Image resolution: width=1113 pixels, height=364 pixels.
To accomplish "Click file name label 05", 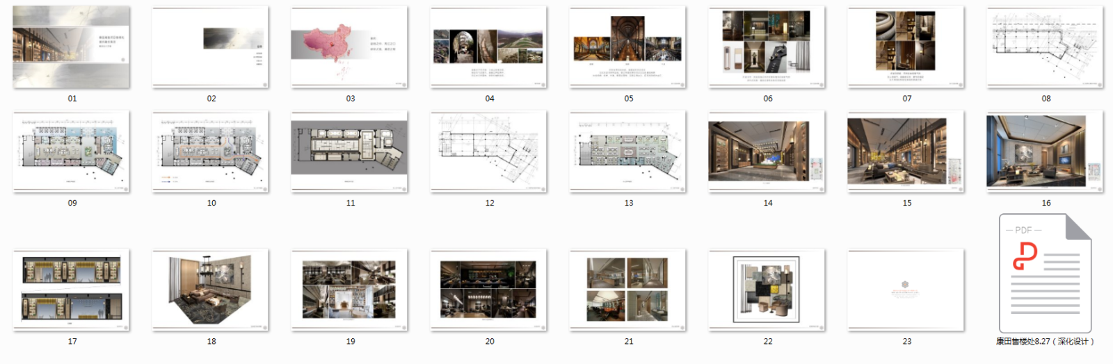I will 629,99.
